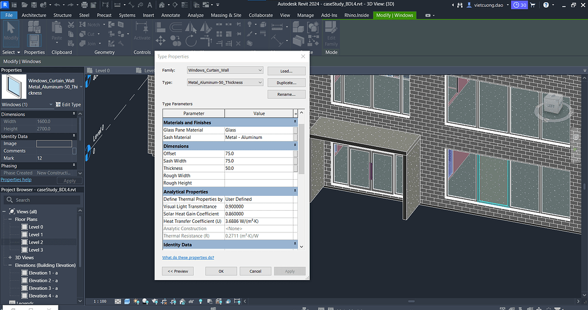Click the Save icon in quick access toolbar
The image size is (588, 310).
click(34, 5)
